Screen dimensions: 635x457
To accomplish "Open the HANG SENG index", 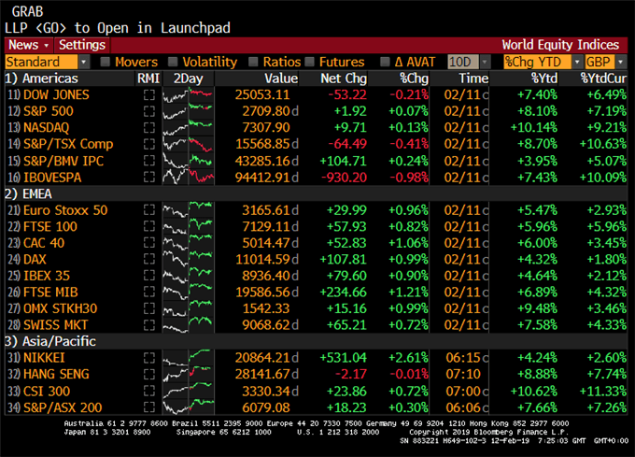I will click(x=56, y=374).
